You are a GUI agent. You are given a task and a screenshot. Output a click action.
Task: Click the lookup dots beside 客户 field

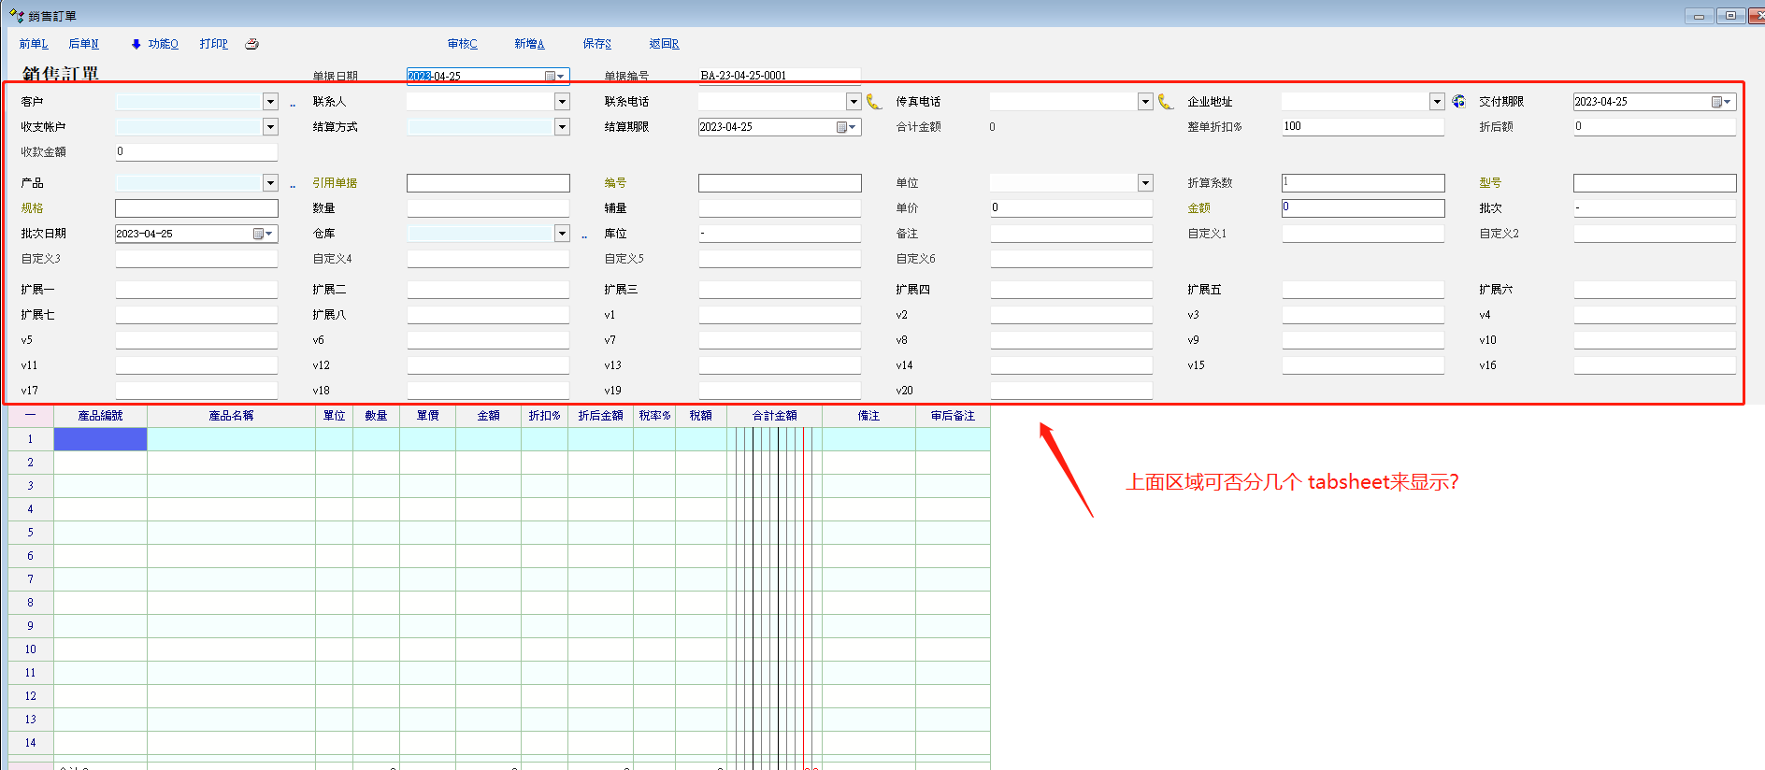pos(293,105)
